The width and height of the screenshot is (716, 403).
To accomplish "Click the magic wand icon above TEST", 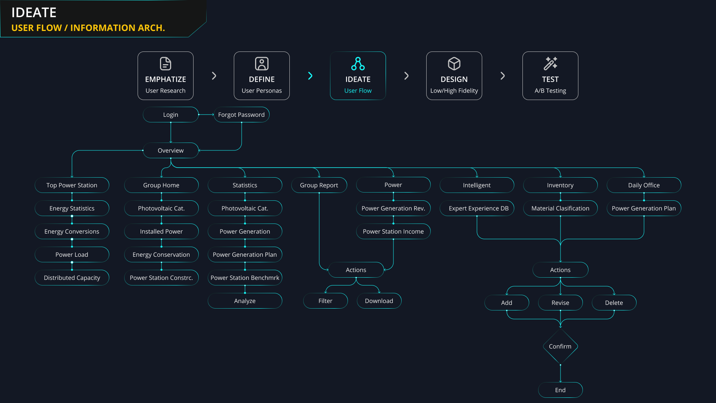I will pos(550,64).
